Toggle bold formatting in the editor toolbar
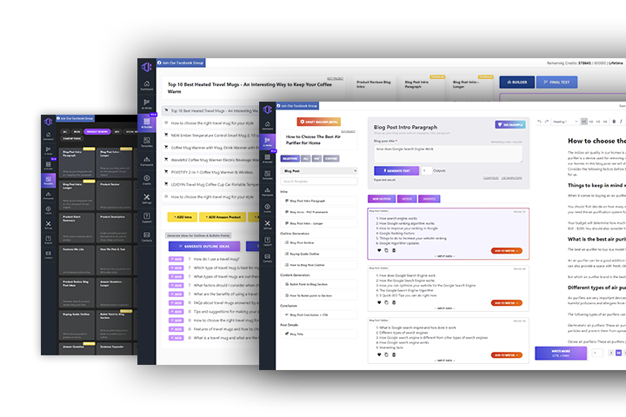The height and width of the screenshot is (417, 626). pos(614,122)
